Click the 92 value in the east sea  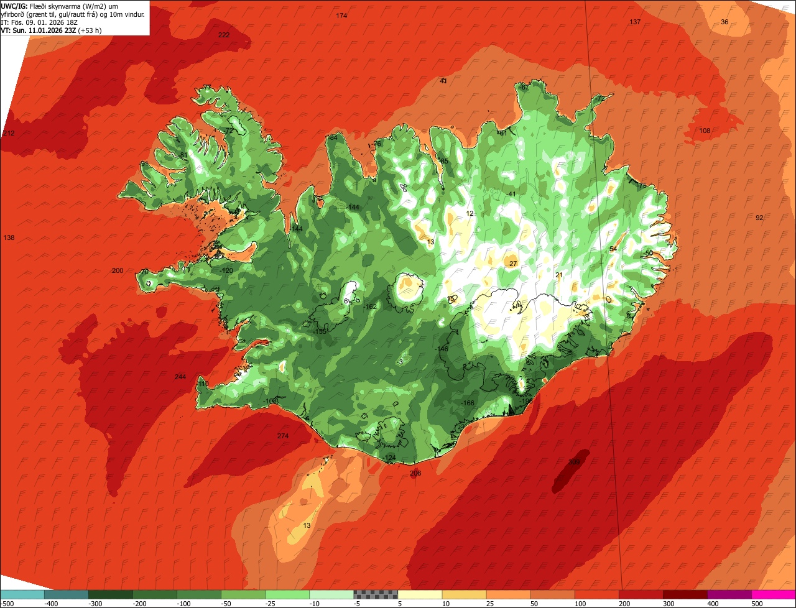click(759, 218)
